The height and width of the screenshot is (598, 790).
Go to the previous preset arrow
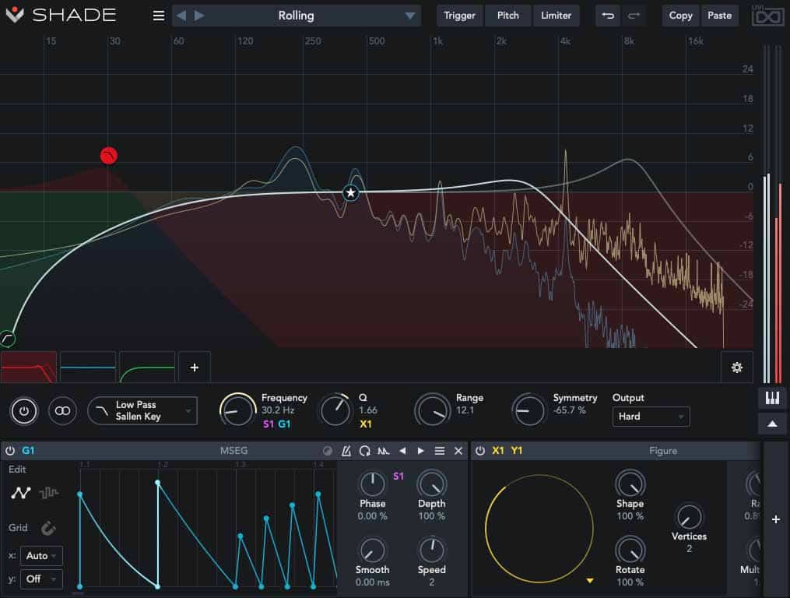click(181, 16)
